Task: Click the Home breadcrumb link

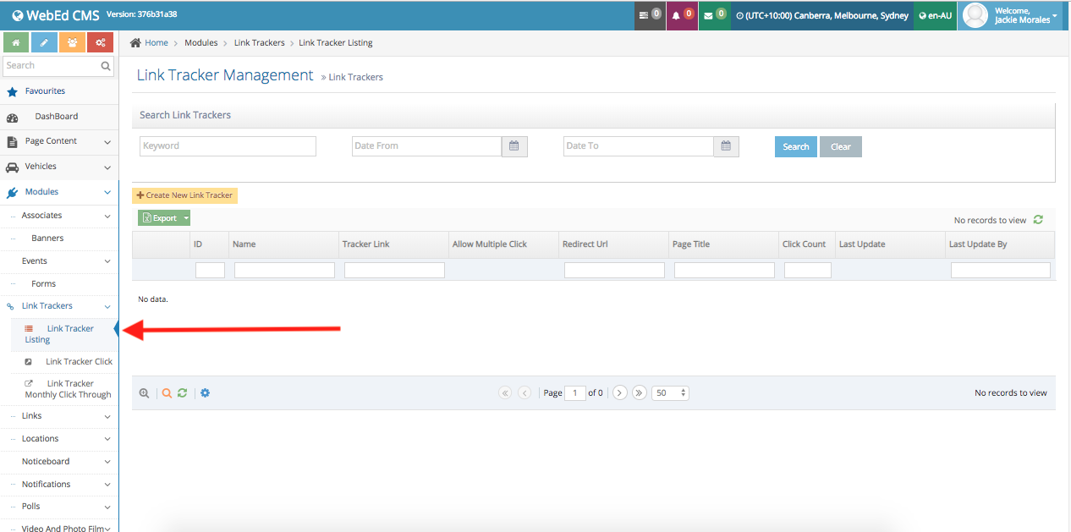Action: [x=156, y=42]
